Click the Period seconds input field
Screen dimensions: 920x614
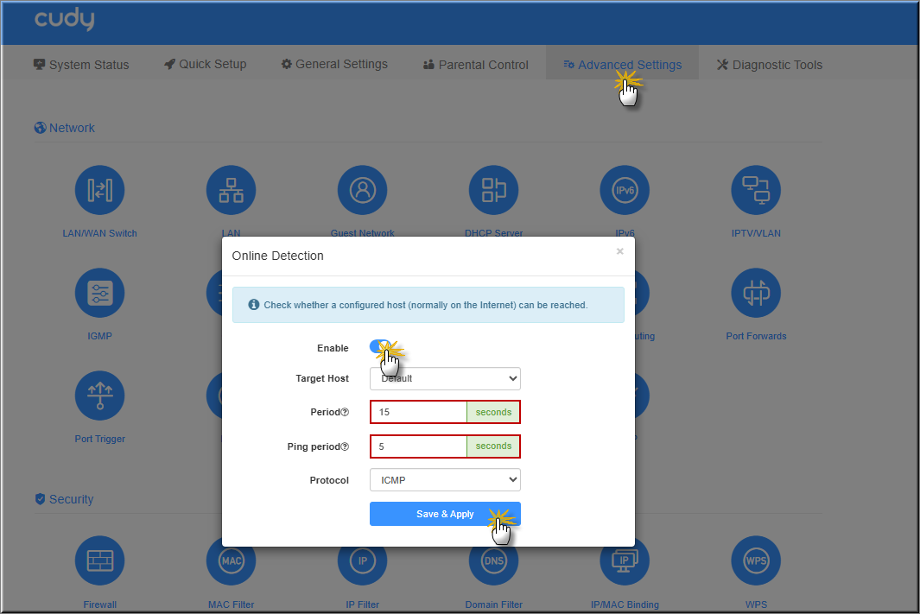pyautogui.click(x=418, y=412)
